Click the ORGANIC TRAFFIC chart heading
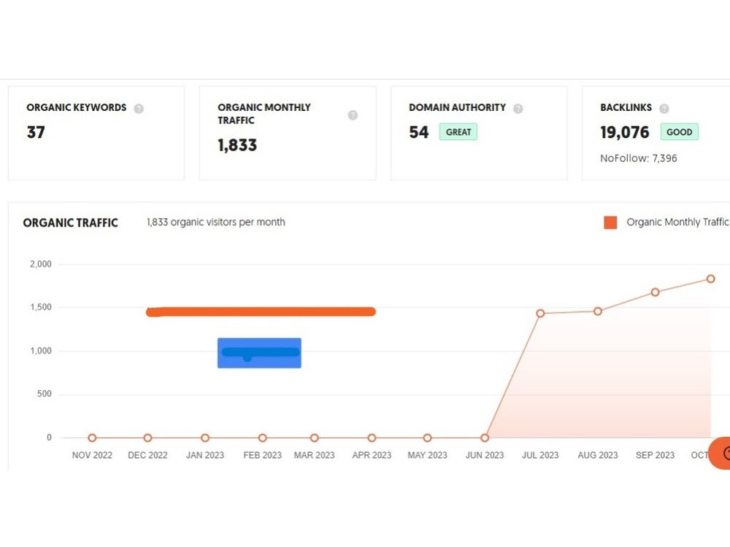This screenshot has height=547, width=730. (x=70, y=222)
